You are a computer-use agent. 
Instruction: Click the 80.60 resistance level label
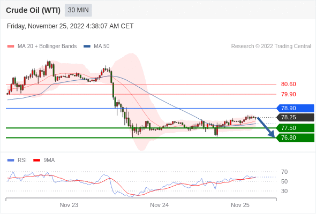(288, 84)
